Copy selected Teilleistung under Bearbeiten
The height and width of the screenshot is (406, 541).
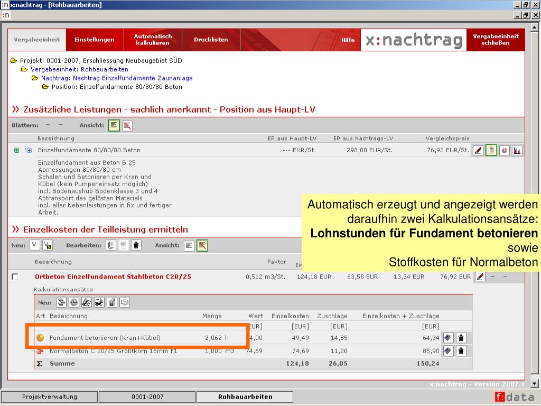111,245
